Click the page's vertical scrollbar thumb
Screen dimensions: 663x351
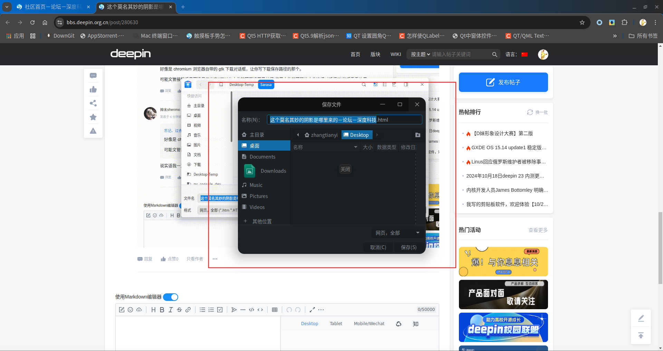(x=660, y=248)
